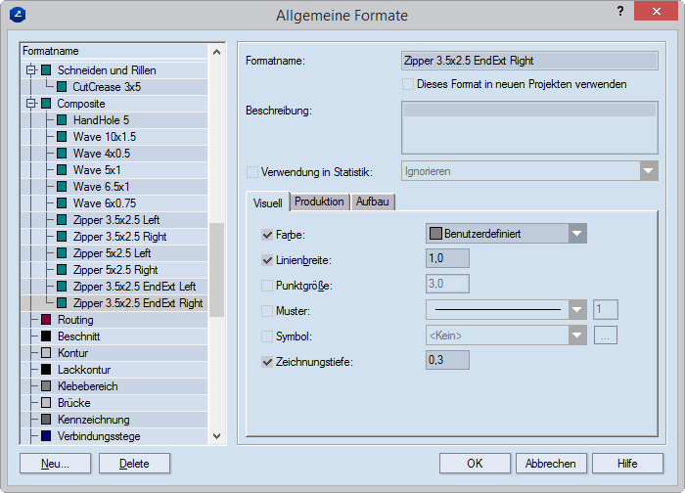This screenshot has width=685, height=493.
Task: Click the format list scroll up arrow
Action: [x=216, y=52]
